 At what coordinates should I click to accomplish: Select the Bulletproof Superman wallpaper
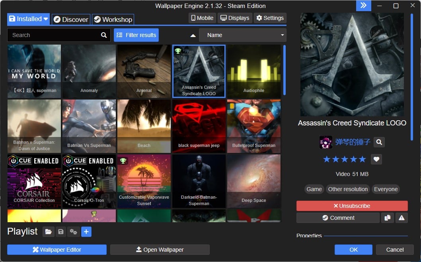[254, 126]
